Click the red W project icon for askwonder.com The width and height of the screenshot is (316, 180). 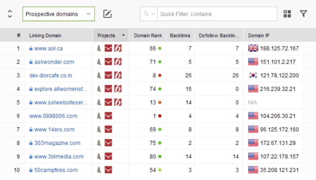(x=108, y=62)
